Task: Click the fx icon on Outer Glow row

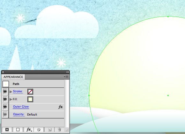Action: (61, 107)
